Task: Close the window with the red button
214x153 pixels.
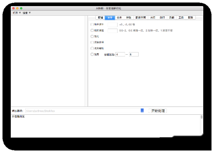Action: tap(13, 8)
